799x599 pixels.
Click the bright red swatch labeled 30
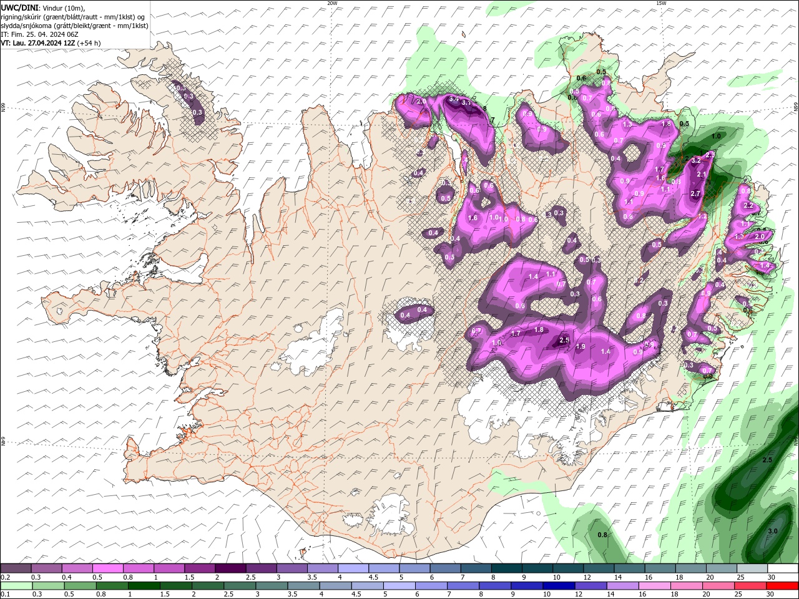(783, 585)
